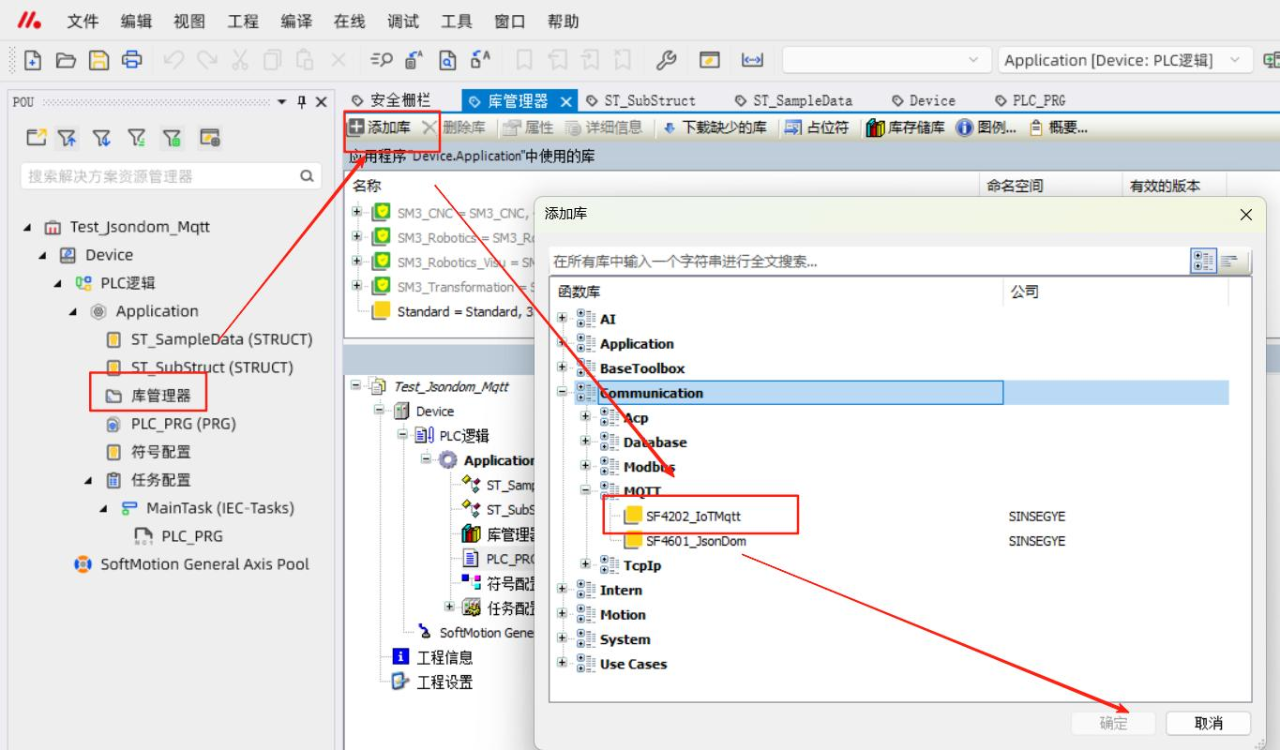Pin the POU panel with pushpin
The height and width of the screenshot is (750, 1280).
click(x=302, y=101)
